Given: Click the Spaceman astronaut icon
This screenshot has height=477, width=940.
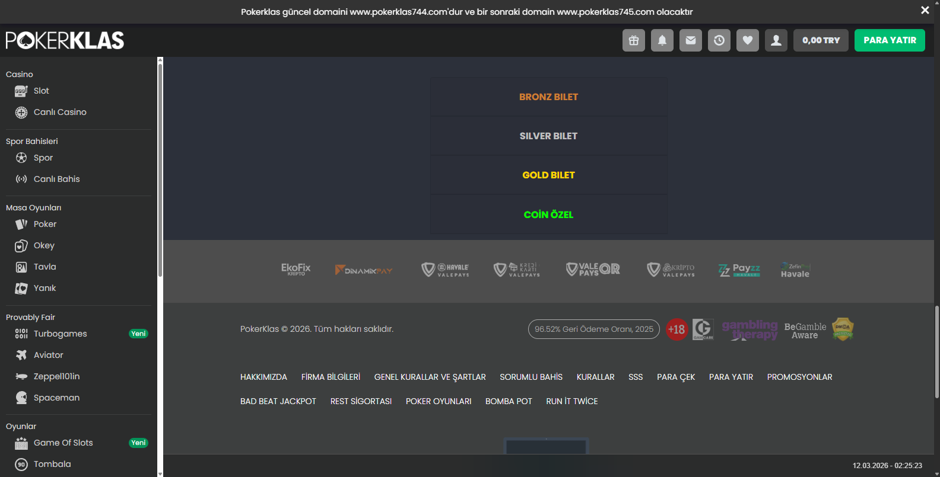Looking at the screenshot, I should coord(21,398).
